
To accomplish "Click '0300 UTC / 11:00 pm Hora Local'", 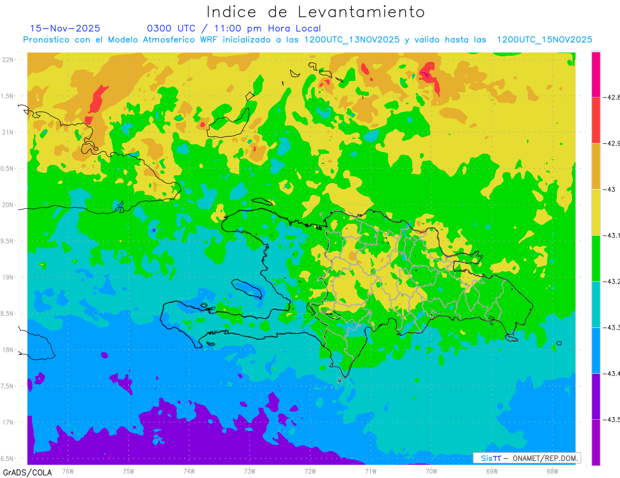I will 234,28.
